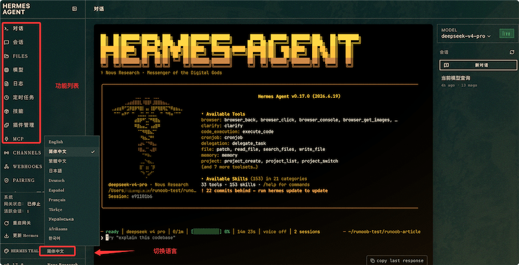Focus the terminal prompt input 'explain this codebase'
Viewport: 519px width, 265px height.
(140, 238)
